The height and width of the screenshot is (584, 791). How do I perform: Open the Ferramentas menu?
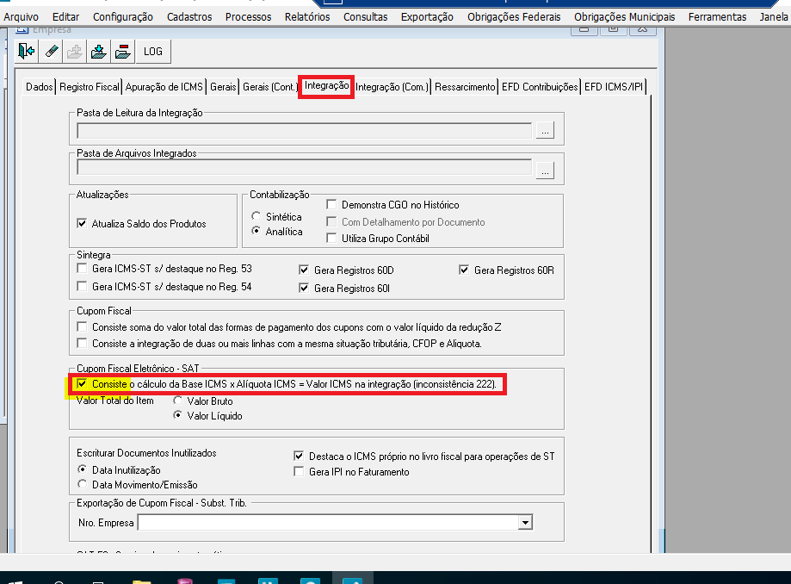[x=717, y=17]
